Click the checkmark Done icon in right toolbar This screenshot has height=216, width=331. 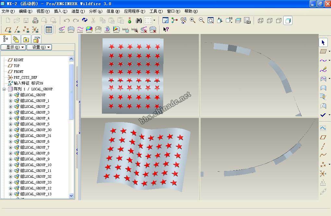[x=323, y=115]
